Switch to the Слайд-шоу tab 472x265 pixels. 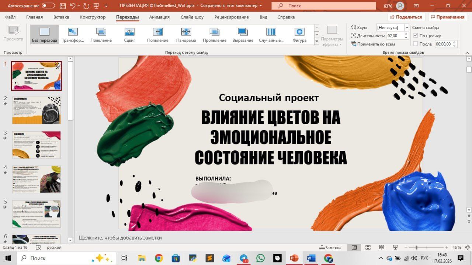pos(192,17)
